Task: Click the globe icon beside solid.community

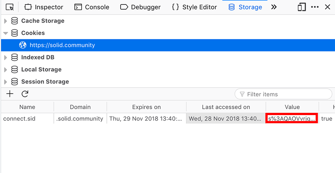Action: click(x=23, y=45)
